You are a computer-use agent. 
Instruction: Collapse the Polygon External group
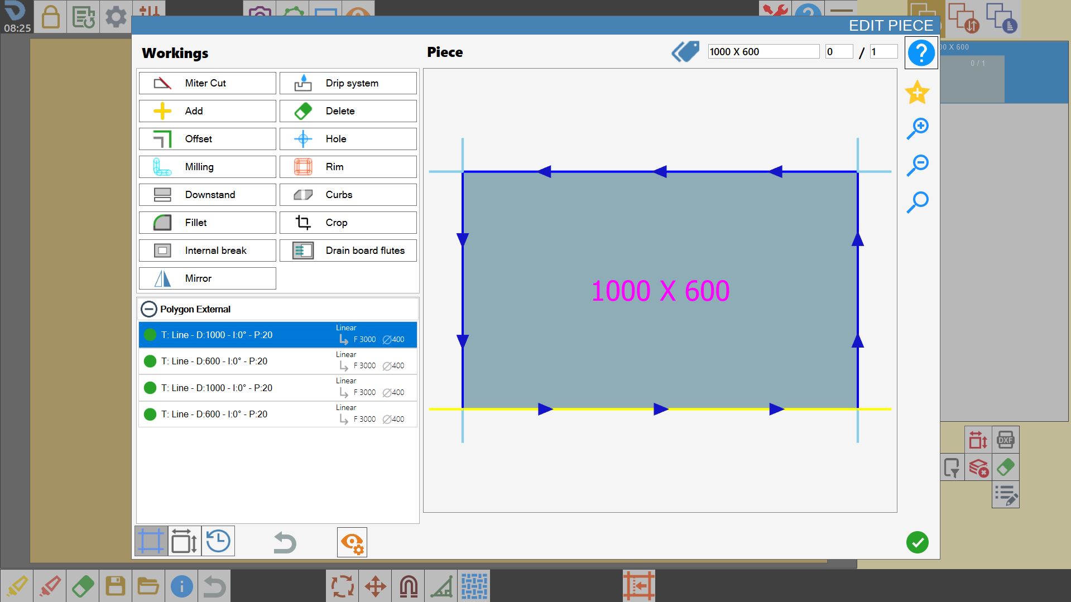pos(148,309)
